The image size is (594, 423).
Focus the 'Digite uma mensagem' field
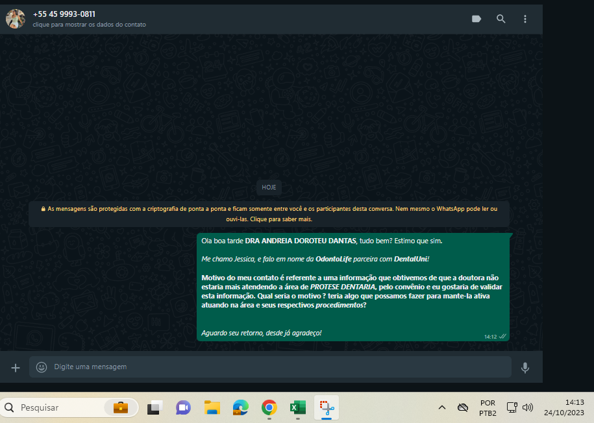[x=270, y=367]
